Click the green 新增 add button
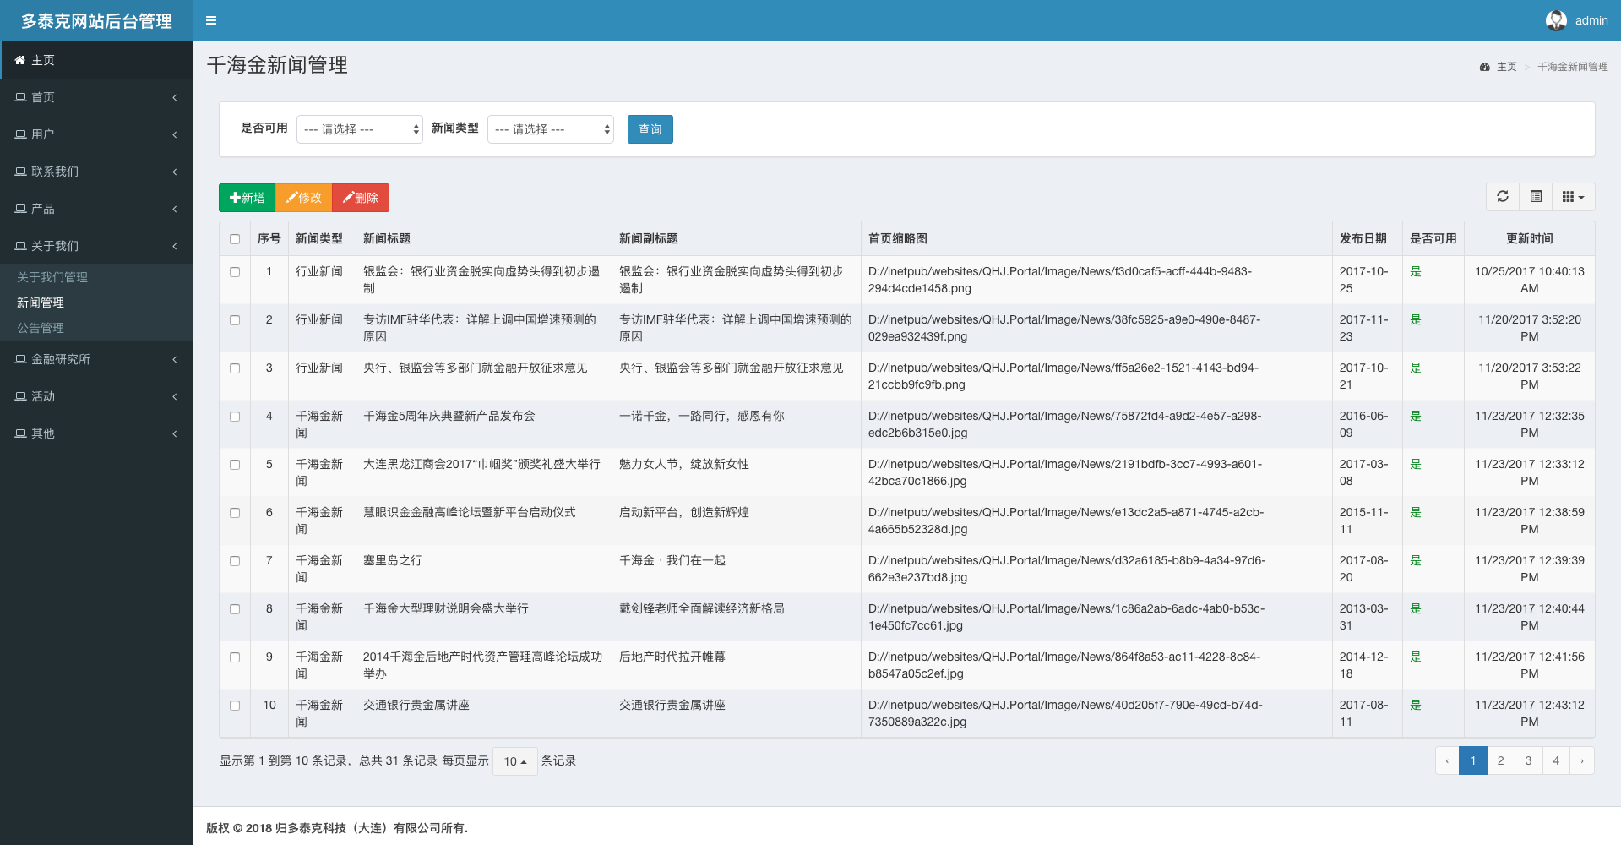The height and width of the screenshot is (845, 1621). click(247, 198)
